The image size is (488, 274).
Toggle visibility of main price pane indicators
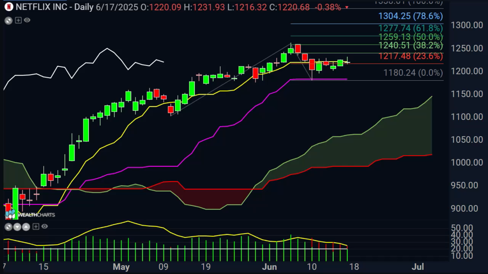tap(27, 20)
